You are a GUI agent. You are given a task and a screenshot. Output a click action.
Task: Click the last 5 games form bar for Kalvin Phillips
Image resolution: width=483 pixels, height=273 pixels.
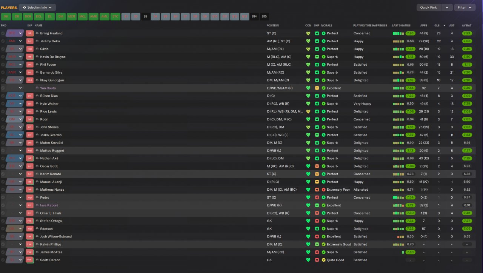pos(398,244)
